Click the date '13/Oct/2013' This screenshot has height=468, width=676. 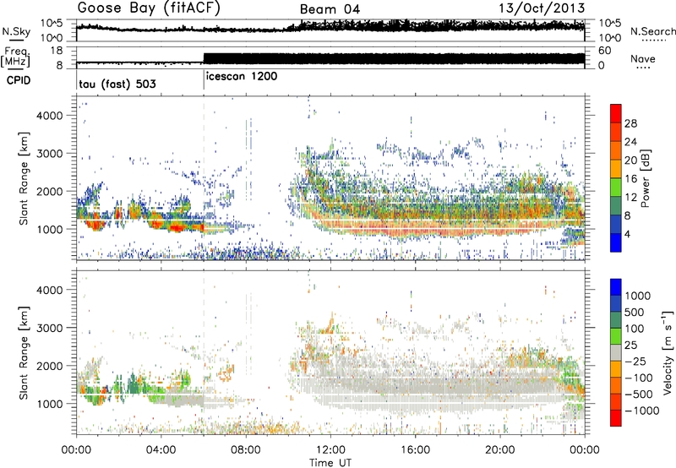coord(542,8)
